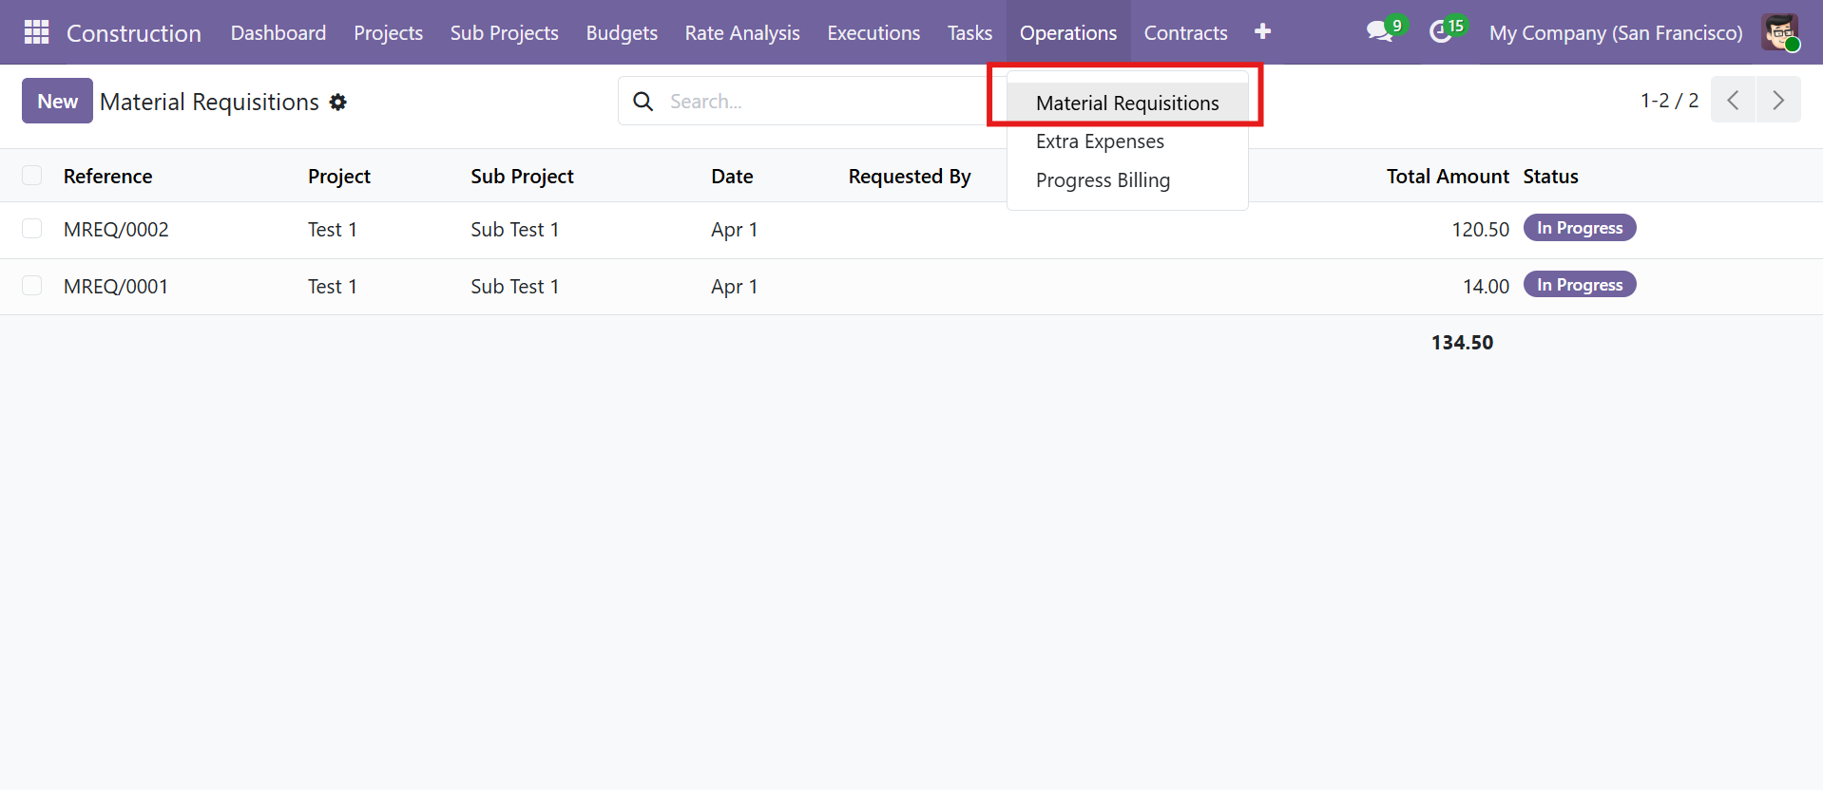Image resolution: width=1823 pixels, height=790 pixels.
Task: Open the conversations chat icon with badge 9
Action: [1385, 31]
